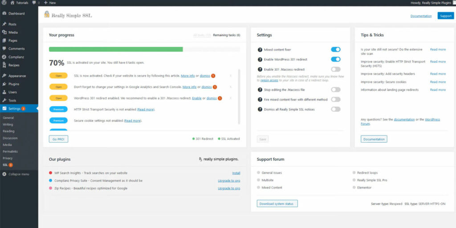The height and width of the screenshot is (228, 456).
Task: Close the WordPress 301 redirect task with X
Action: point(231,98)
